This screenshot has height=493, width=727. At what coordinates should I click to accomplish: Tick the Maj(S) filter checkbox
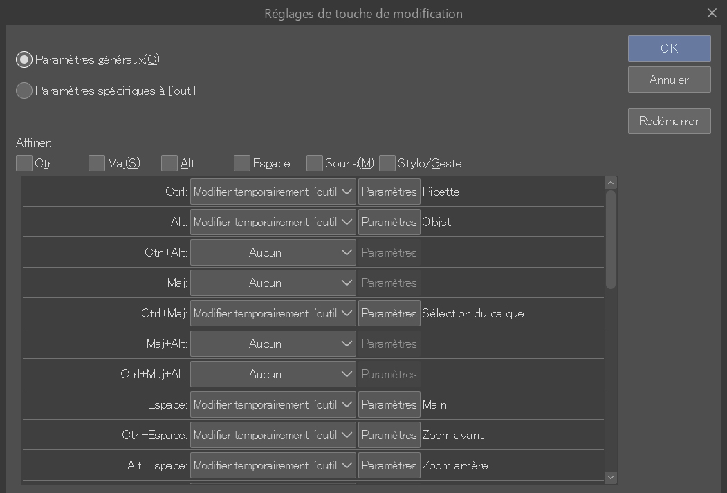point(97,163)
